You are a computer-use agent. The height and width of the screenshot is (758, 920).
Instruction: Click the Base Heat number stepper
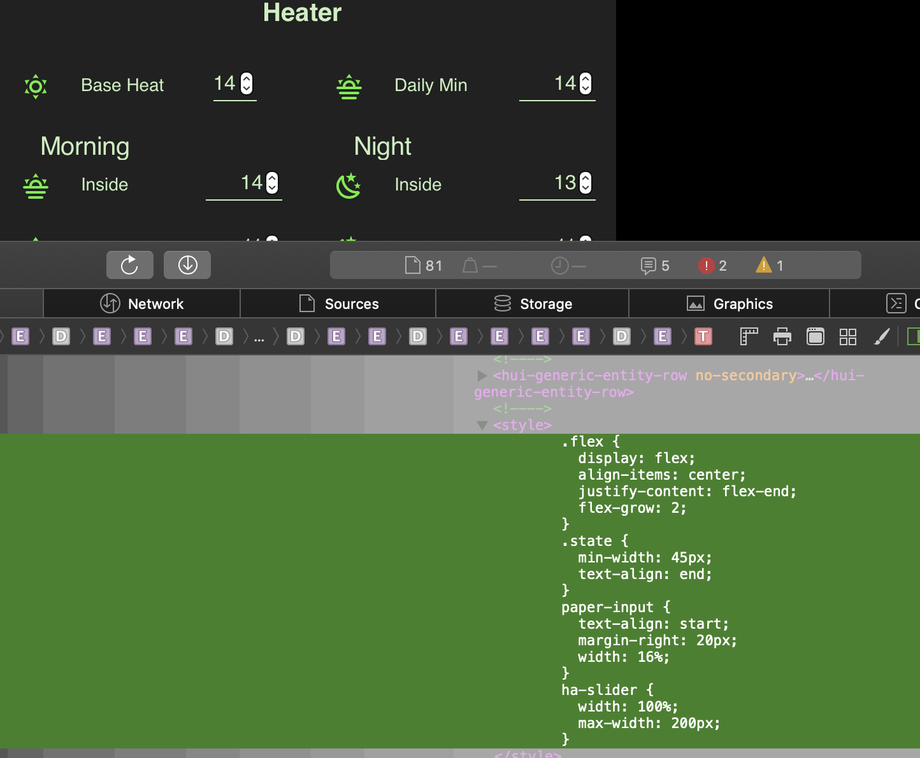247,83
